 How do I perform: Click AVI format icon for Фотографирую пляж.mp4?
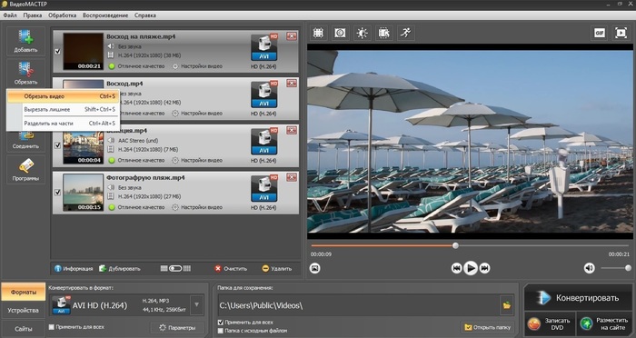coord(264,189)
